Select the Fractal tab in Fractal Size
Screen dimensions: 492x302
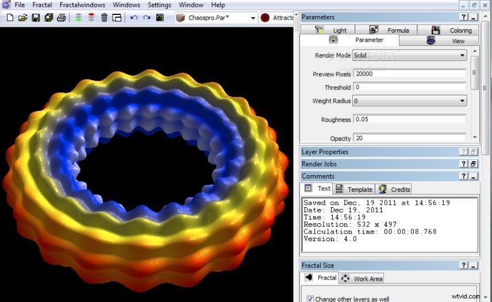(320, 278)
